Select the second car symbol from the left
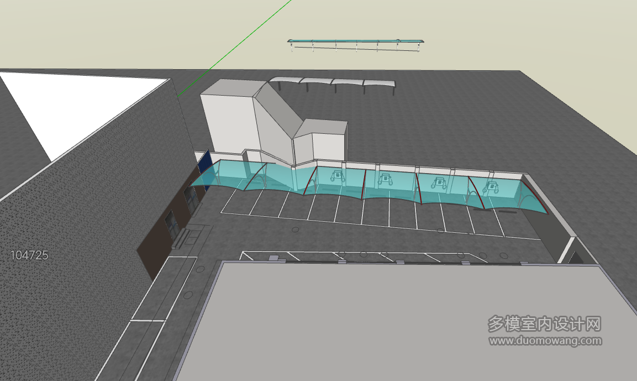This screenshot has height=381, width=637. point(385,179)
